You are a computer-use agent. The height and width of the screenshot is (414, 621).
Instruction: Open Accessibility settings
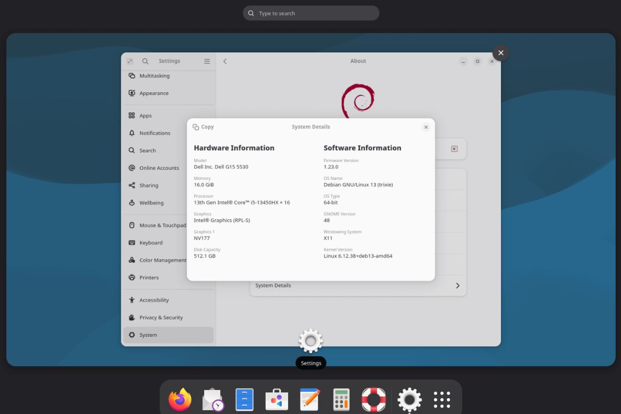168,300
